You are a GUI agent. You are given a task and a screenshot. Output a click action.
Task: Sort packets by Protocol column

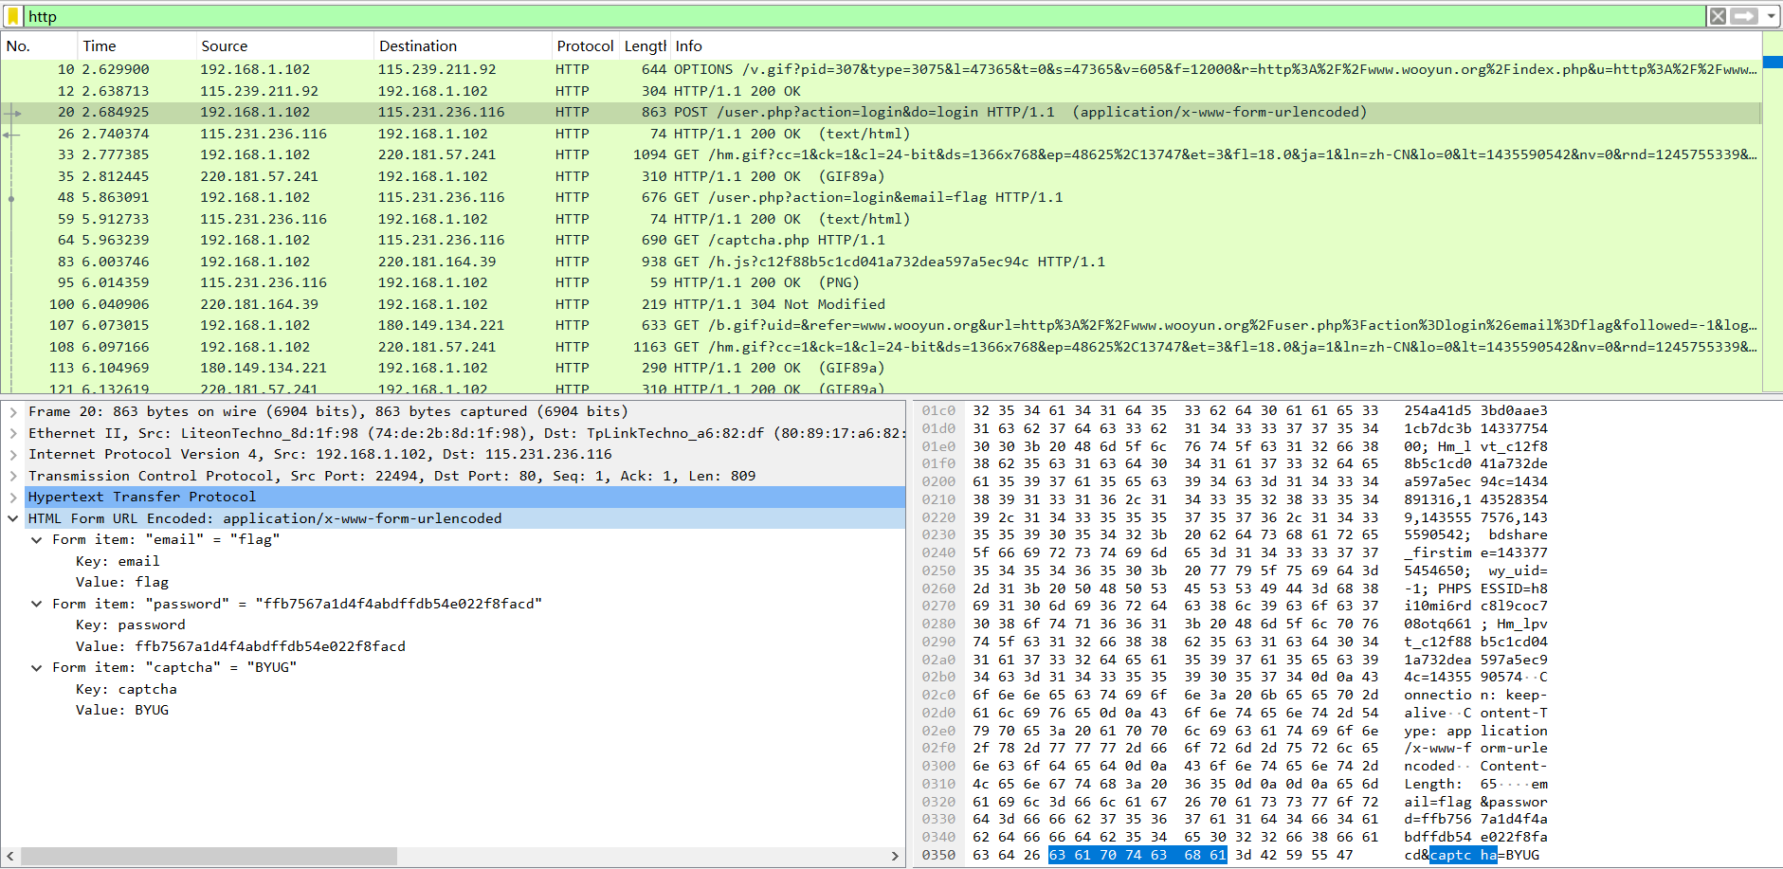tap(585, 46)
